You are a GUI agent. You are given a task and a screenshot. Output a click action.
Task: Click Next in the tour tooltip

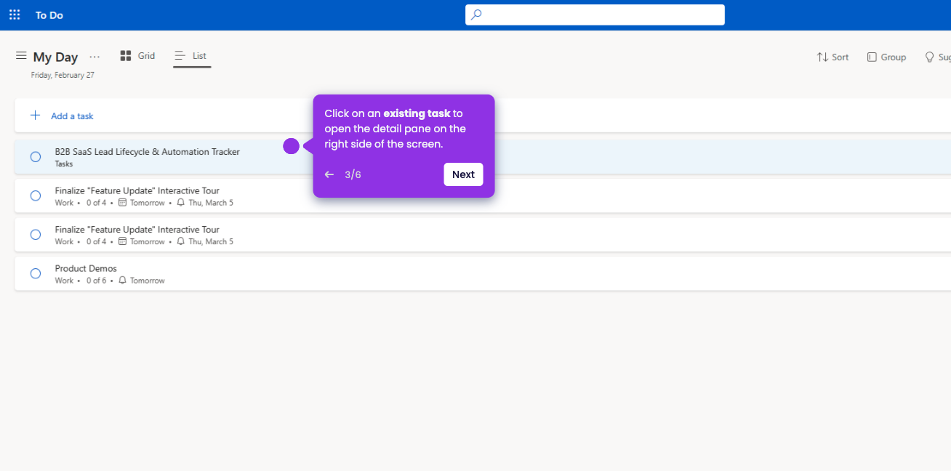[463, 174]
